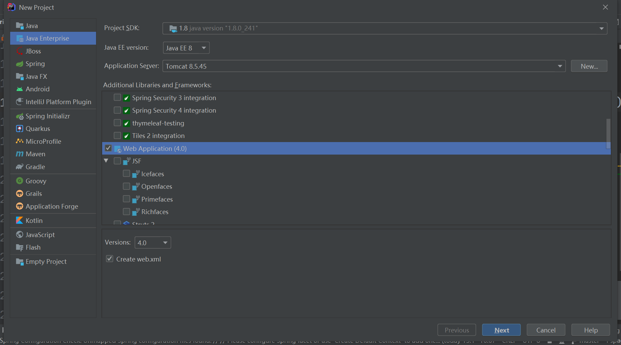
Task: Click the thymeleaf-testing label text
Action: tap(158, 123)
